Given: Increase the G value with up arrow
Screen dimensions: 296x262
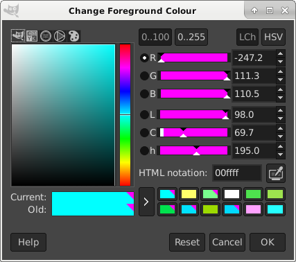Looking at the screenshot, I should click(281, 72).
